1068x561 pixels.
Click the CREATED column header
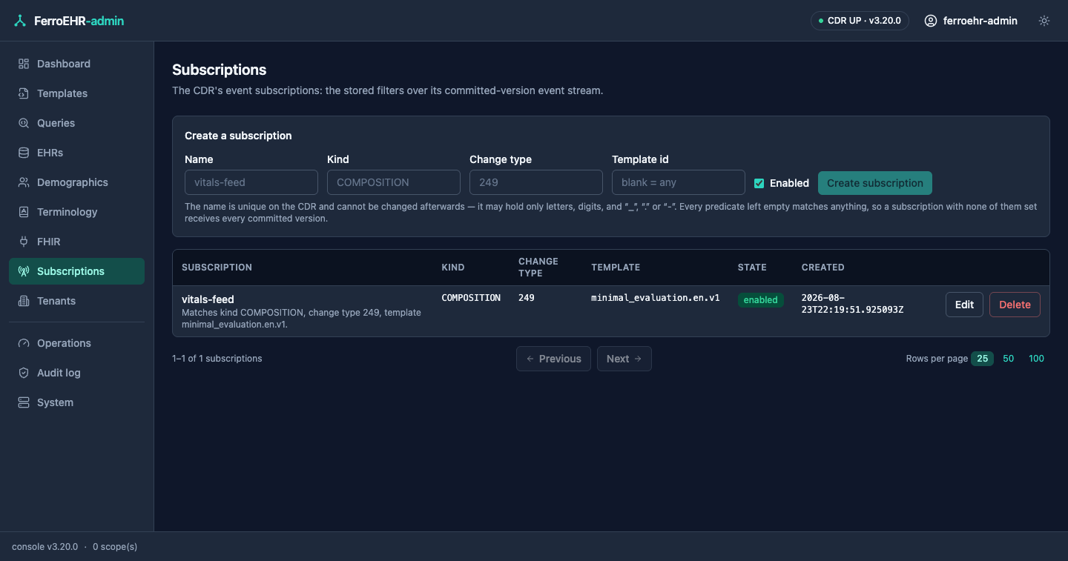point(823,268)
